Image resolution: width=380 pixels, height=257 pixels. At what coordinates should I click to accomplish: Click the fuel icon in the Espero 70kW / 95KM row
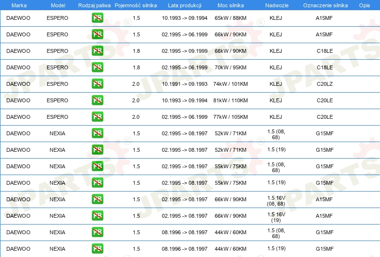click(x=97, y=67)
